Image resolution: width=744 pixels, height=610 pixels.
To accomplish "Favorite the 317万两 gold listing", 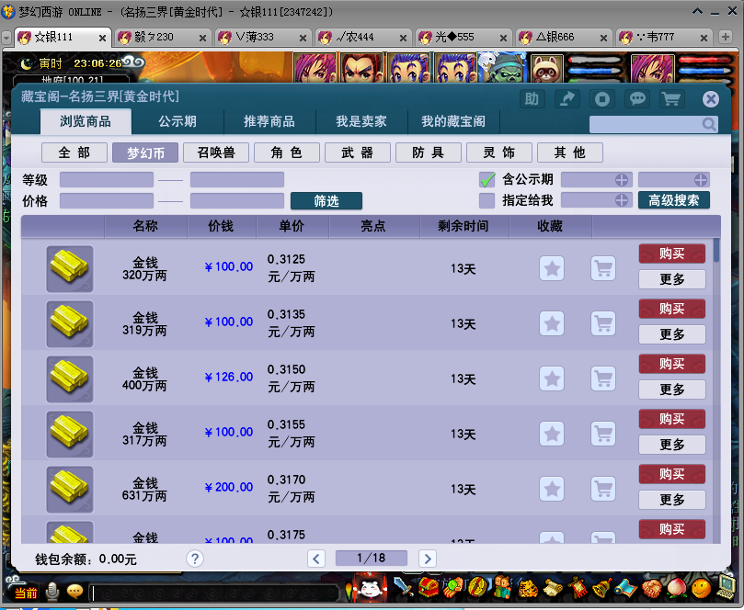I will [x=552, y=434].
